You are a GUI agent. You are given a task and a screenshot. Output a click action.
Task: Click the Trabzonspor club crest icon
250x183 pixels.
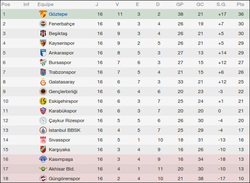(43, 72)
